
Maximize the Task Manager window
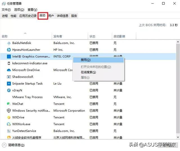[163, 3]
